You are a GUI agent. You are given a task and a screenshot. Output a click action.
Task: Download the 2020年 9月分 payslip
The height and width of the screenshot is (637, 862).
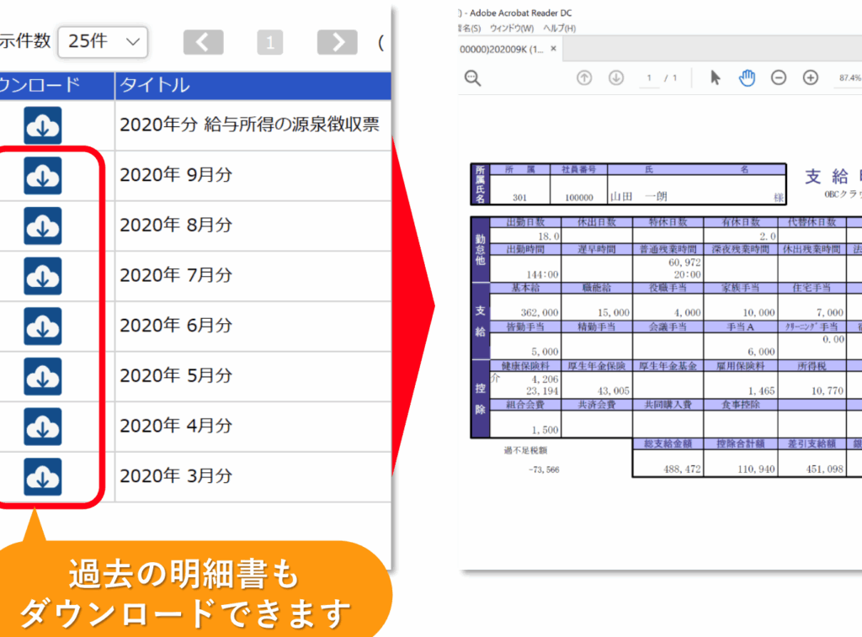42,176
